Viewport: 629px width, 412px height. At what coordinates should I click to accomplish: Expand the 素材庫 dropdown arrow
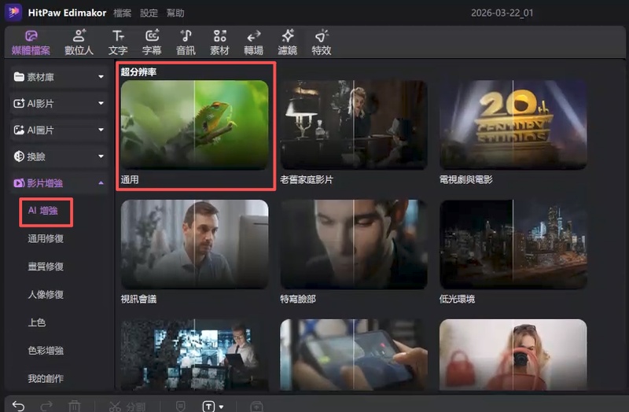click(101, 76)
